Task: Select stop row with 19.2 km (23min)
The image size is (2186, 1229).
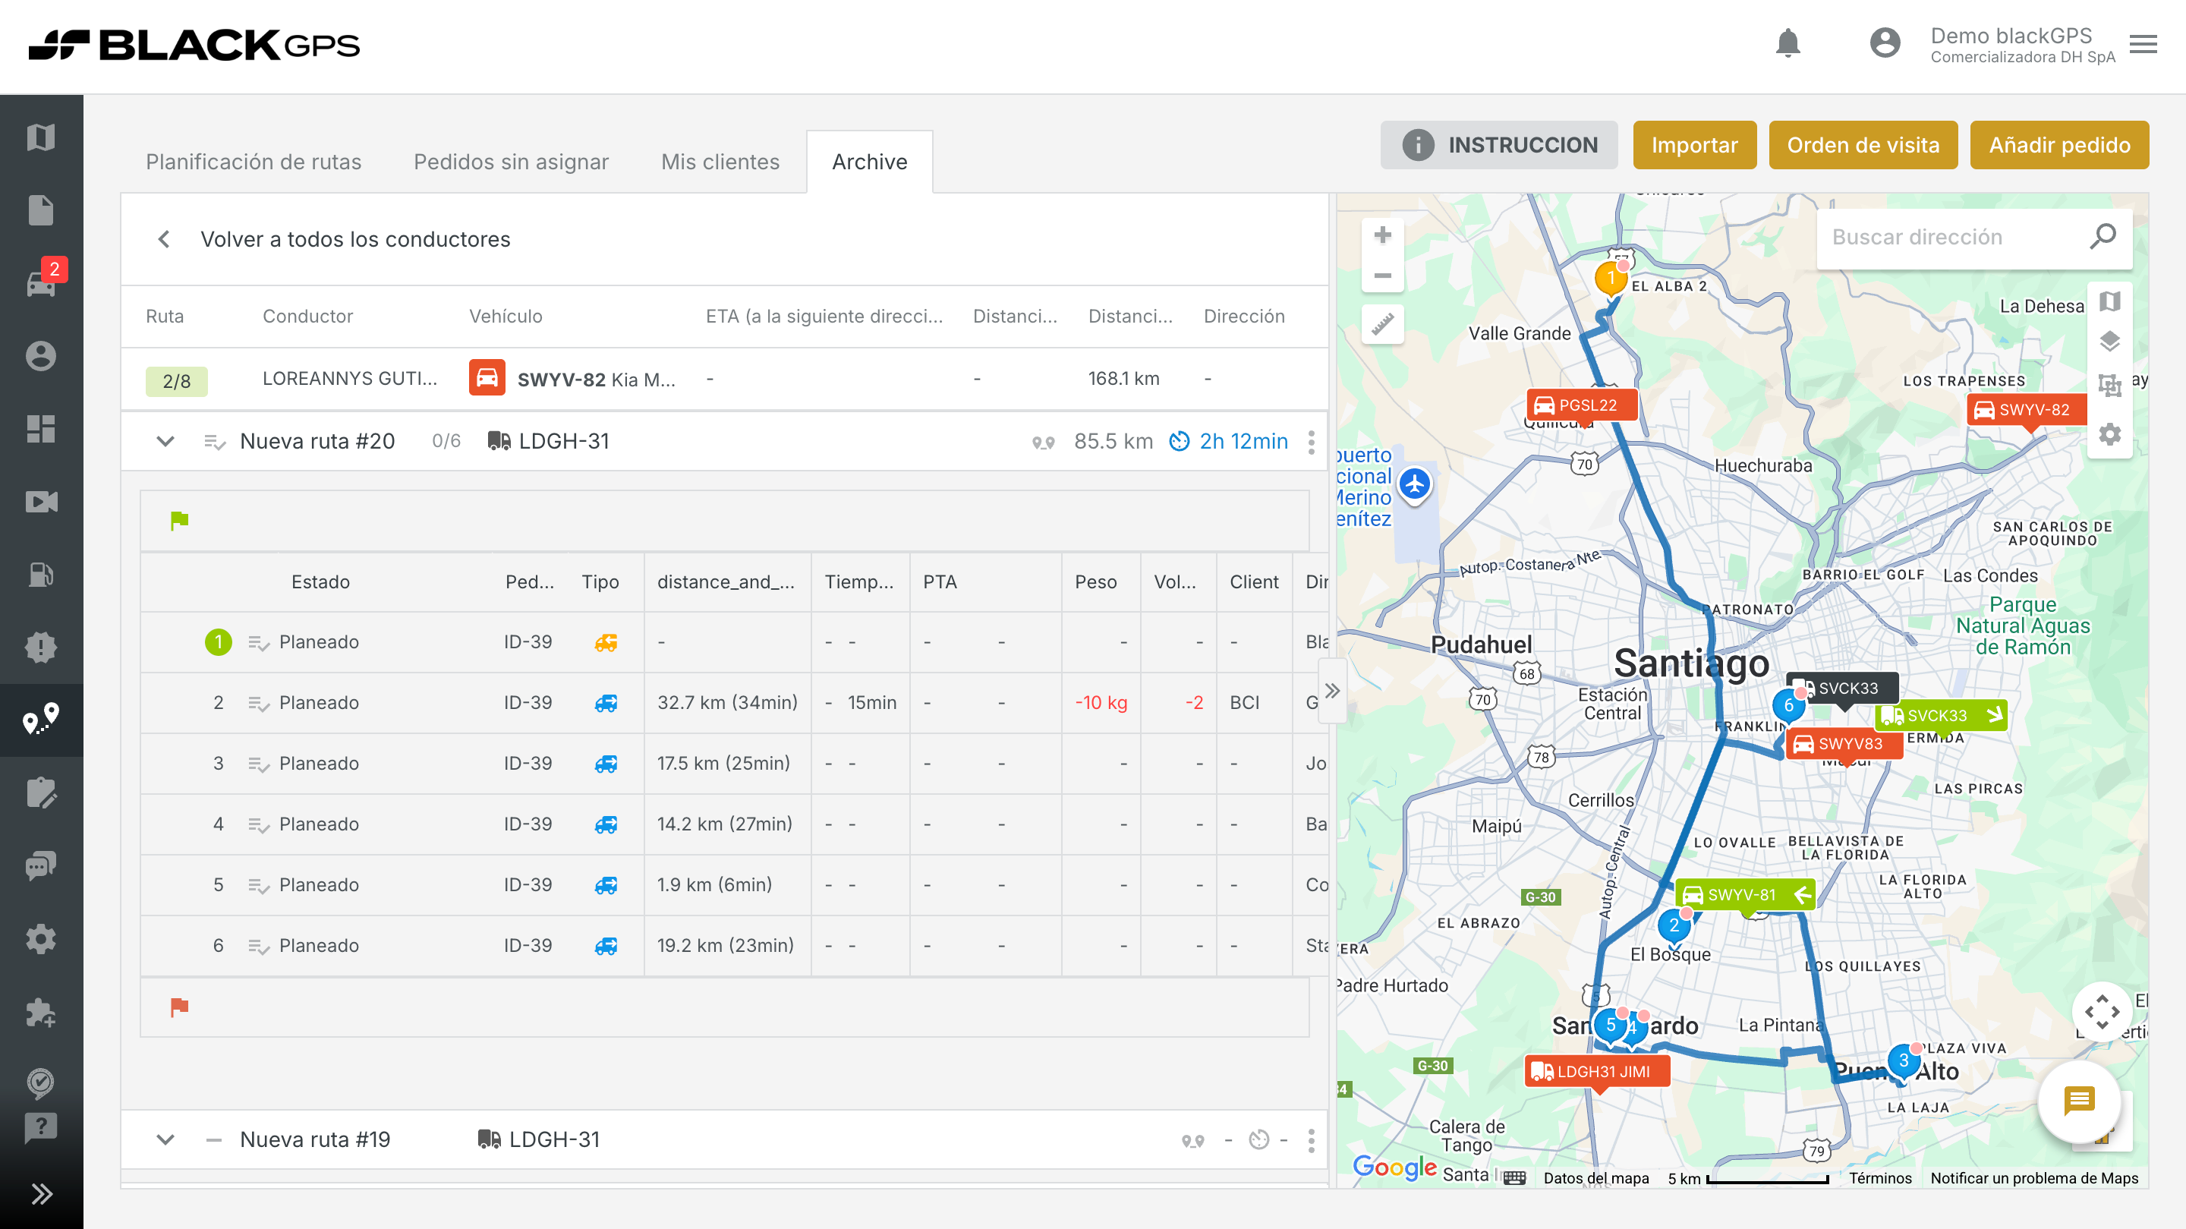Action: [x=733, y=946]
